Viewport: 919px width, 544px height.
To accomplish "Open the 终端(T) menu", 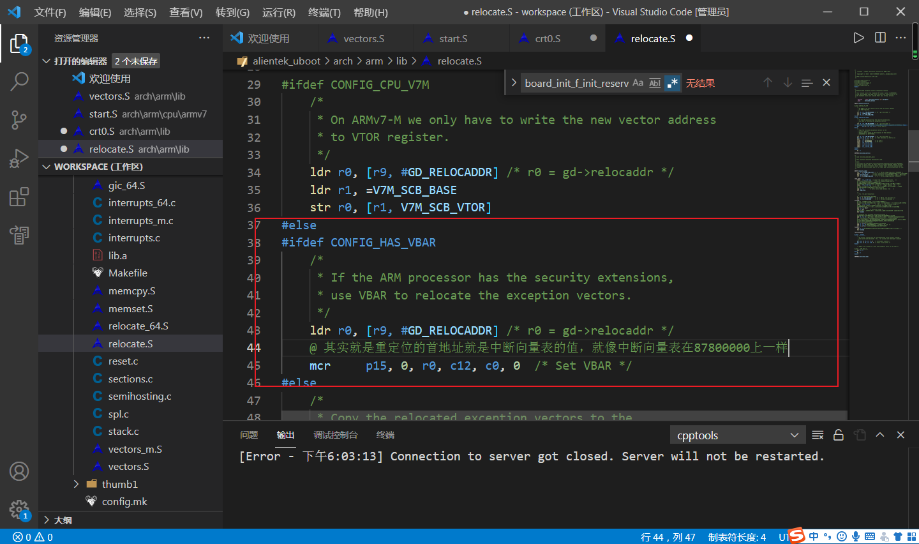I will coord(324,12).
